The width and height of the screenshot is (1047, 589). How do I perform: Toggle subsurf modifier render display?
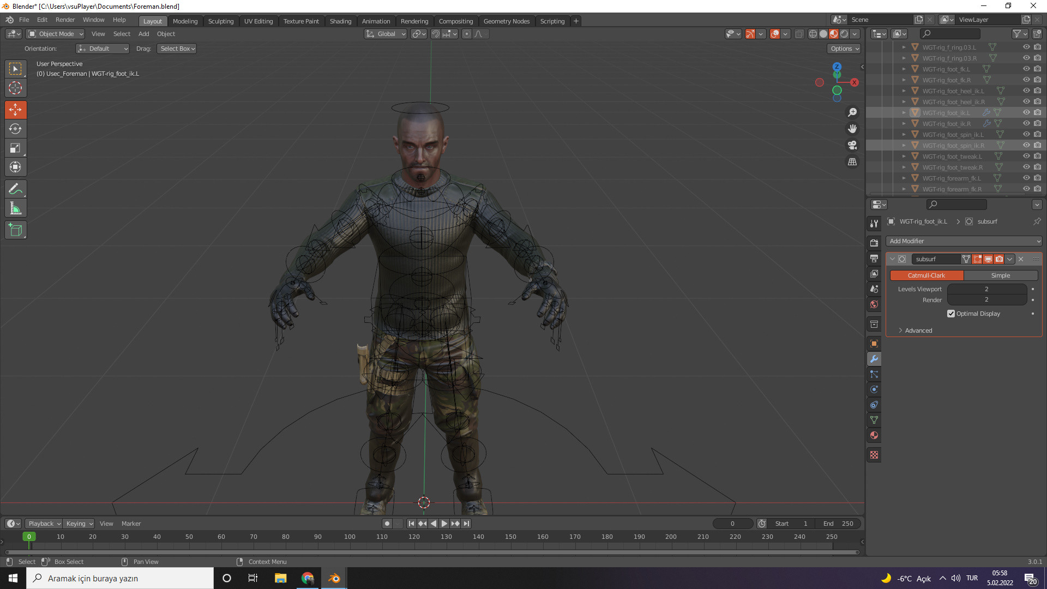pos(999,259)
